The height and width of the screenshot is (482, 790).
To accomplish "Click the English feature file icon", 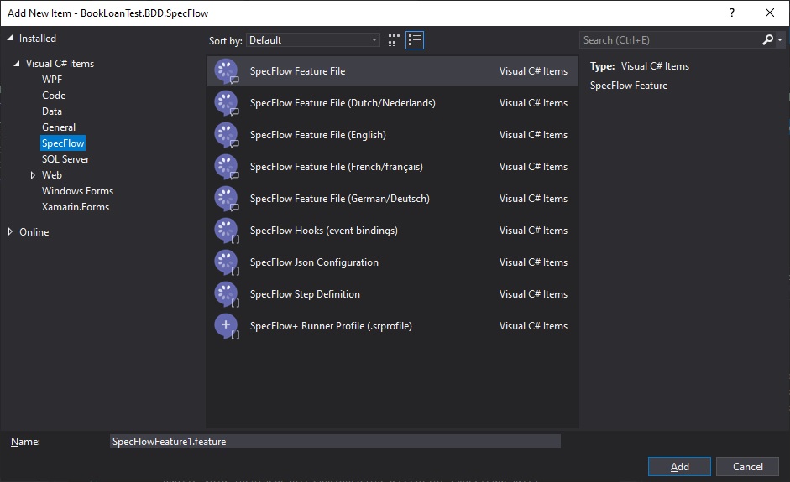I will point(226,135).
